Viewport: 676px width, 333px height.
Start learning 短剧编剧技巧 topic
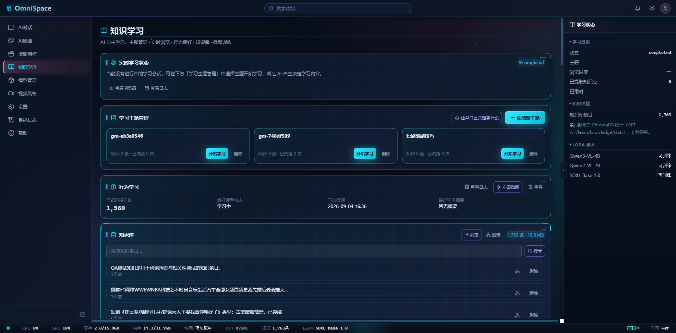pyautogui.click(x=513, y=153)
